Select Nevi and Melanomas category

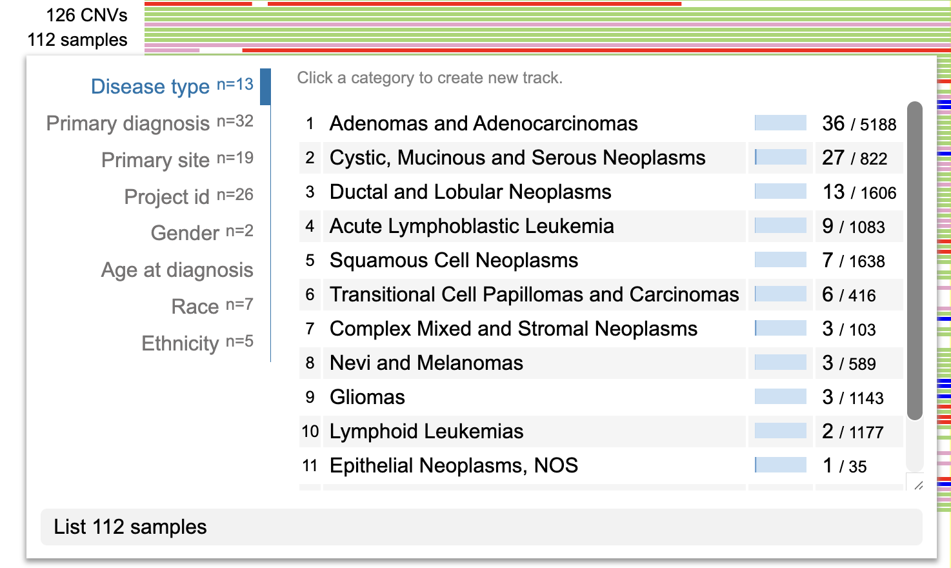[x=426, y=363]
